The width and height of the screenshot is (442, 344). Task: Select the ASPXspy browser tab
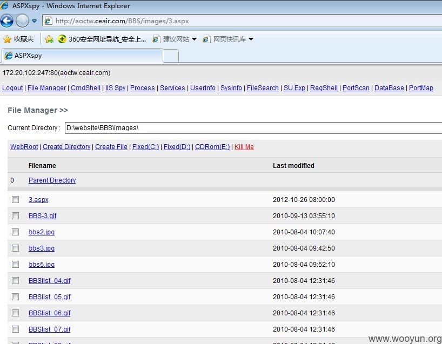tap(82, 56)
